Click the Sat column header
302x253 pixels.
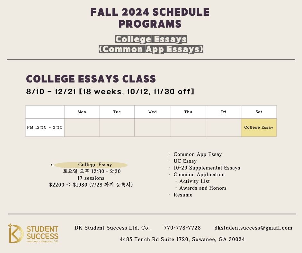pos(259,112)
